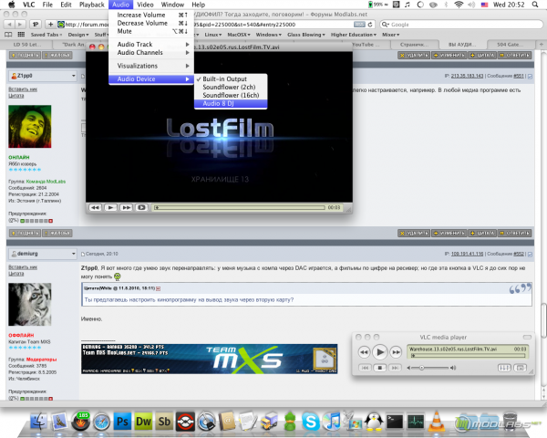
Task: Click fast forward in video window control bar
Action: 127,207
